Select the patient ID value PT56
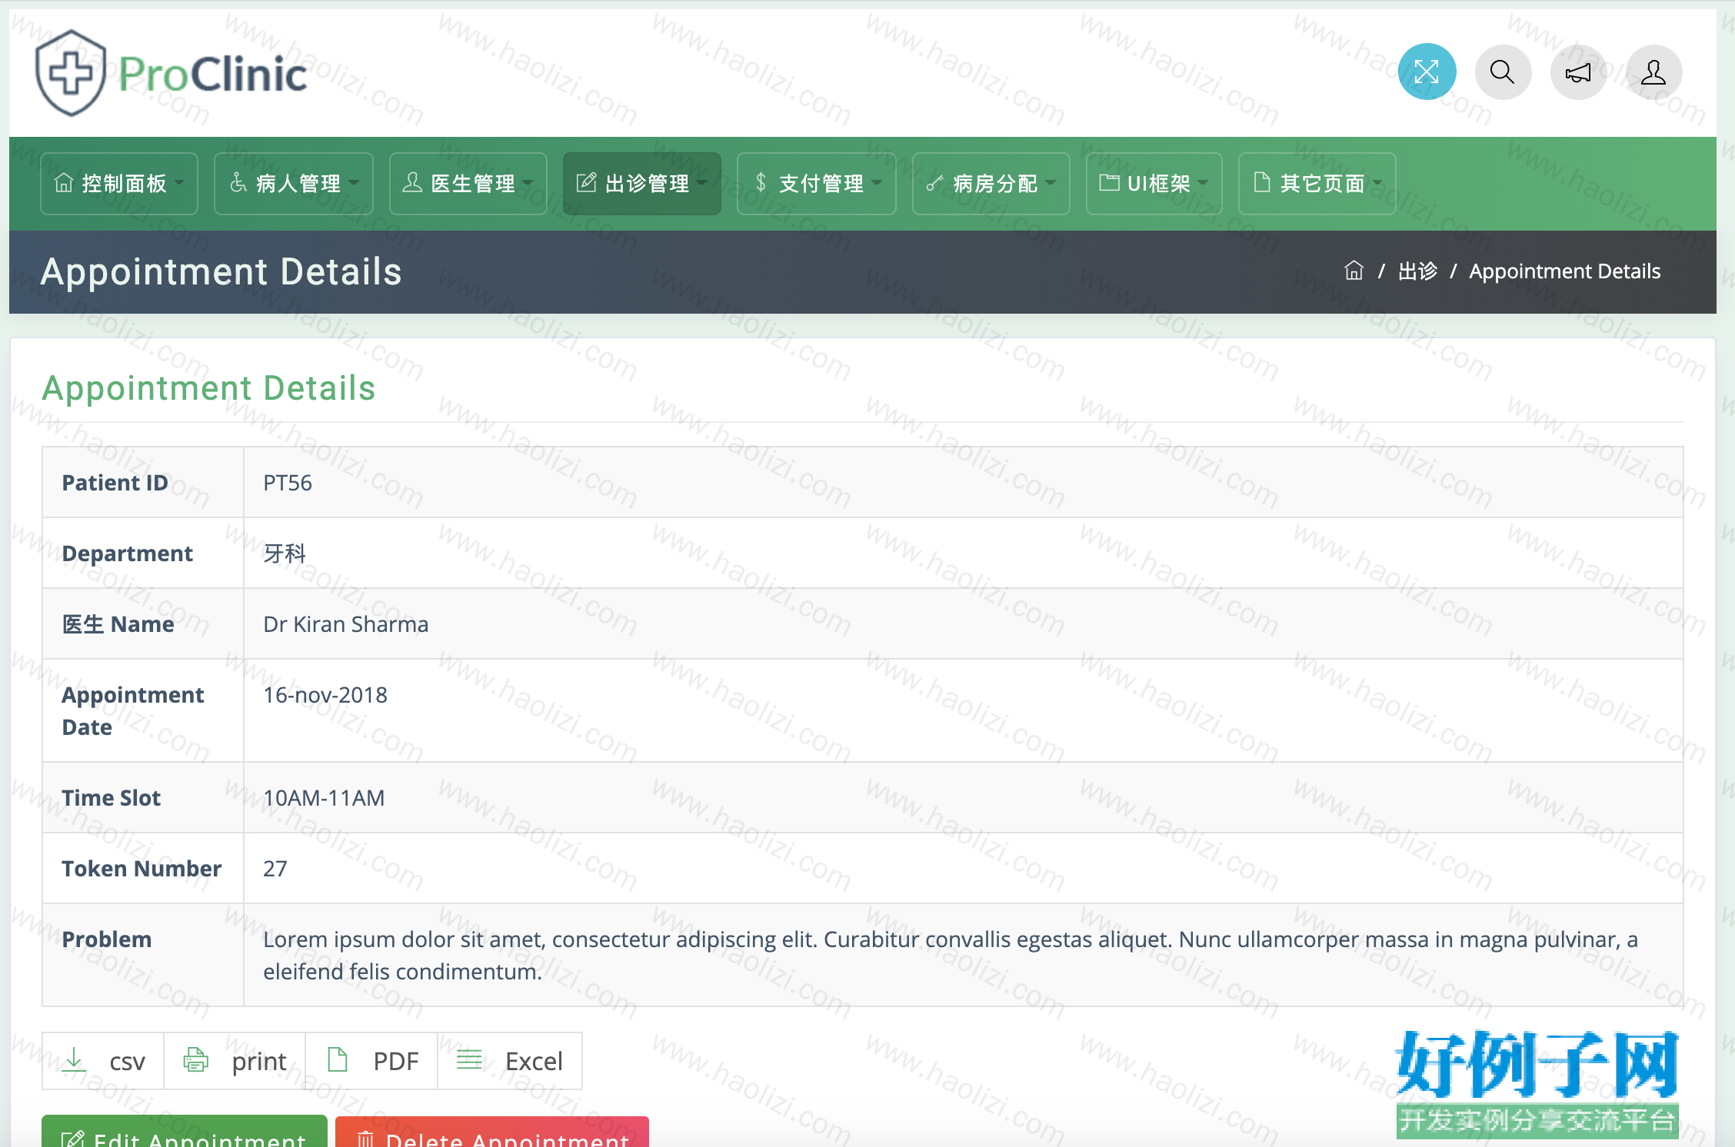Viewport: 1735px width, 1147px height. pos(288,483)
